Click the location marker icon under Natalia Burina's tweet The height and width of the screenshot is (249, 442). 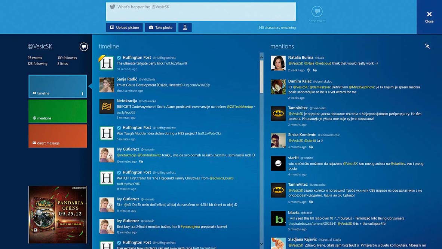pyautogui.click(x=309, y=70)
